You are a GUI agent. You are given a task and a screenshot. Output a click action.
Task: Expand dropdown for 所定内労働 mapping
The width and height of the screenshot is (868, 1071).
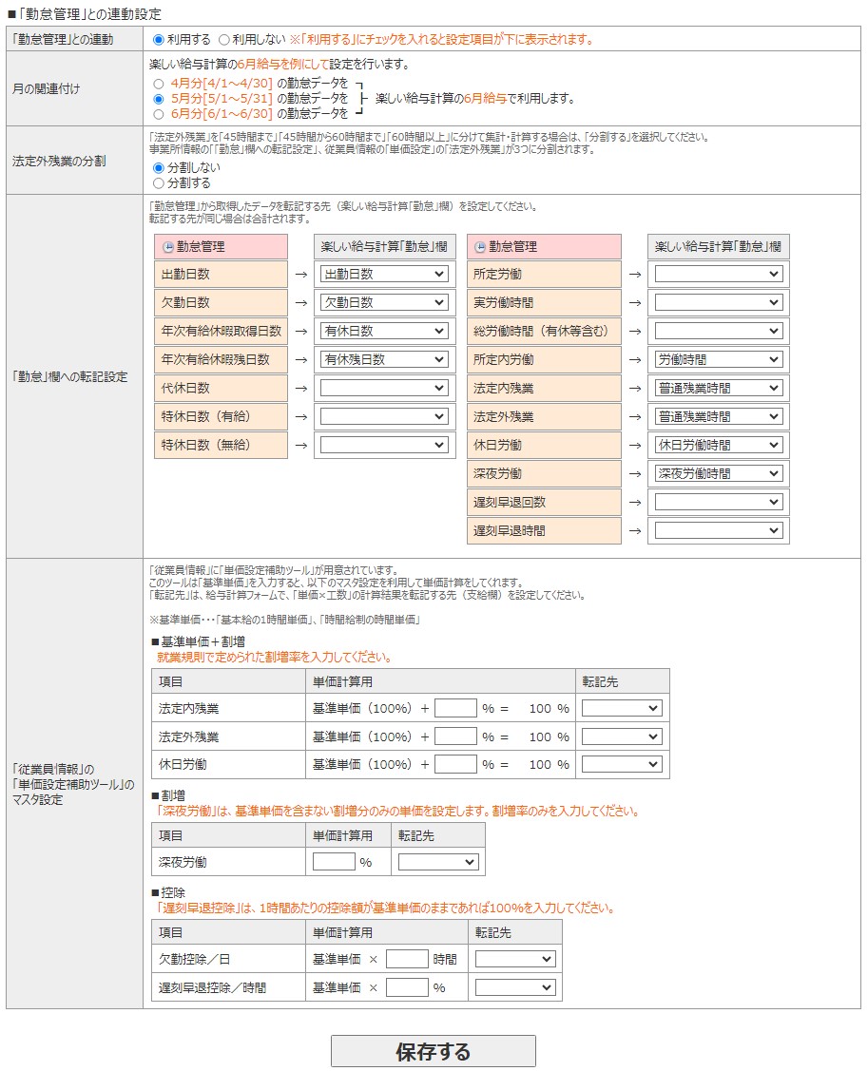point(718,359)
